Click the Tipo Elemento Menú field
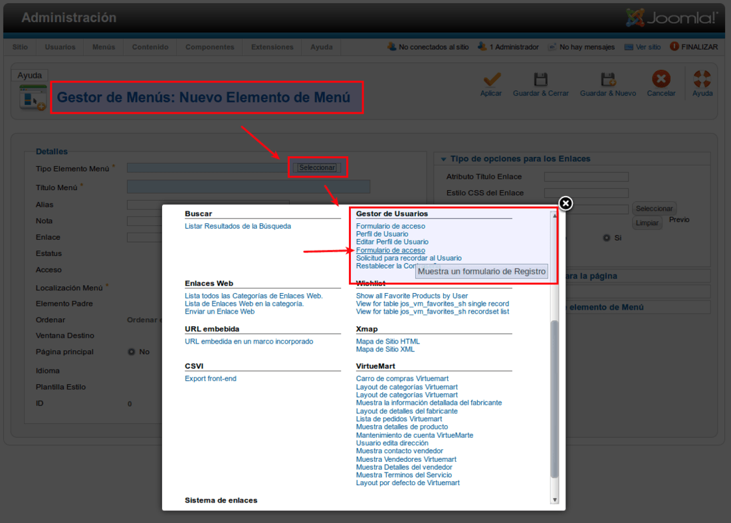Viewport: 731px width, 523px height. (x=207, y=168)
